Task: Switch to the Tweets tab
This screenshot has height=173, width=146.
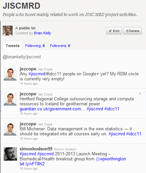Action: 13,46
